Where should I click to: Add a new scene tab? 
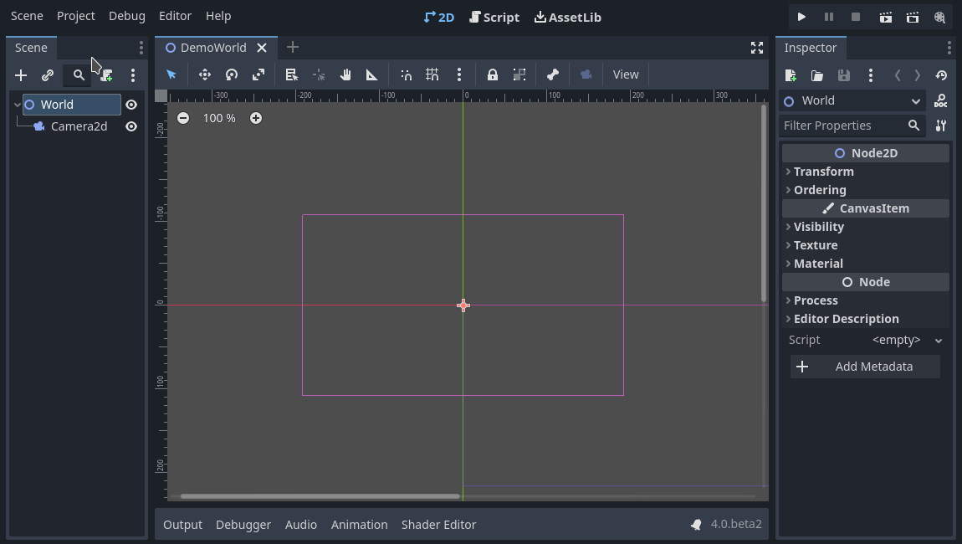coord(293,47)
